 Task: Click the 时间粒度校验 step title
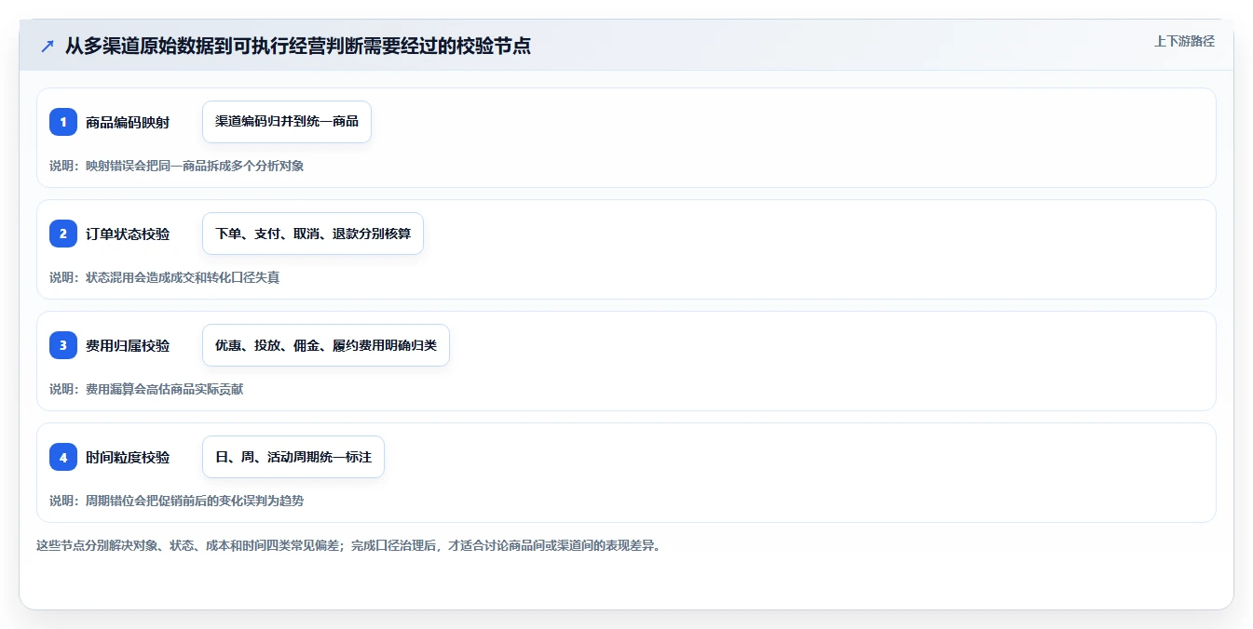pyautogui.click(x=128, y=457)
